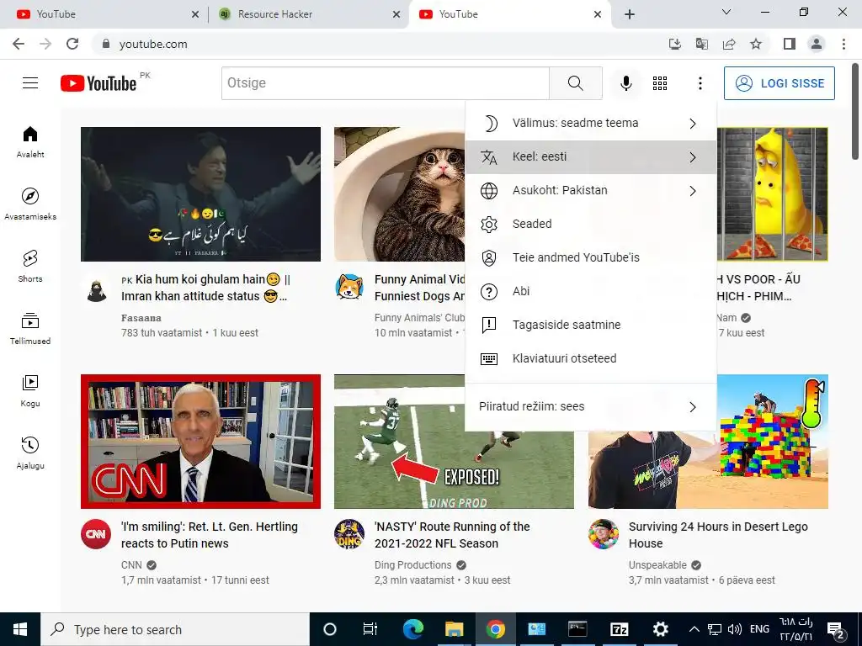
Task: Open Teie andmed YouTube'is
Action: [x=590, y=257]
